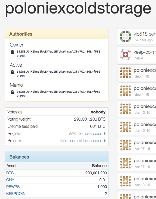Open the BTS asset link in Balances
Viewport: 156px width, 199px height.
(10, 173)
